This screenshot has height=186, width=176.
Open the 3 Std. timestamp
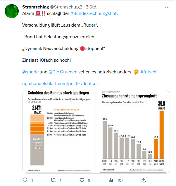click(92, 7)
